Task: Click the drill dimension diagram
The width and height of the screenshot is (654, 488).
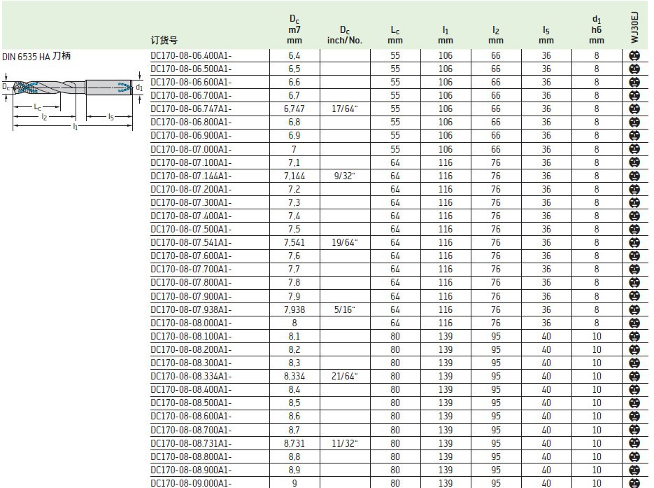Action: [73, 101]
